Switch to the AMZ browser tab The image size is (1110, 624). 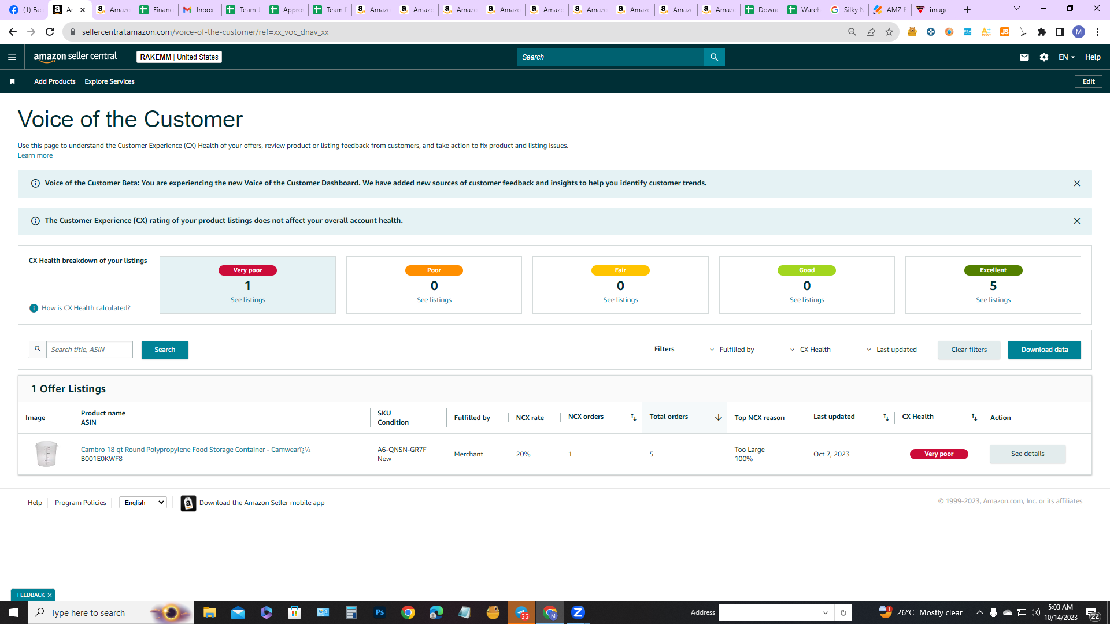point(889,10)
